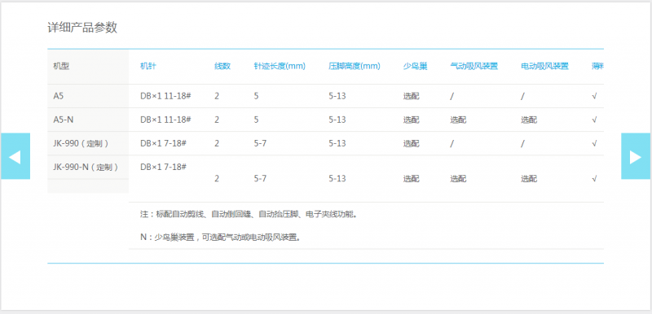Click the JK-990-N（定制） model label
The height and width of the screenshot is (314, 652).
(86, 167)
